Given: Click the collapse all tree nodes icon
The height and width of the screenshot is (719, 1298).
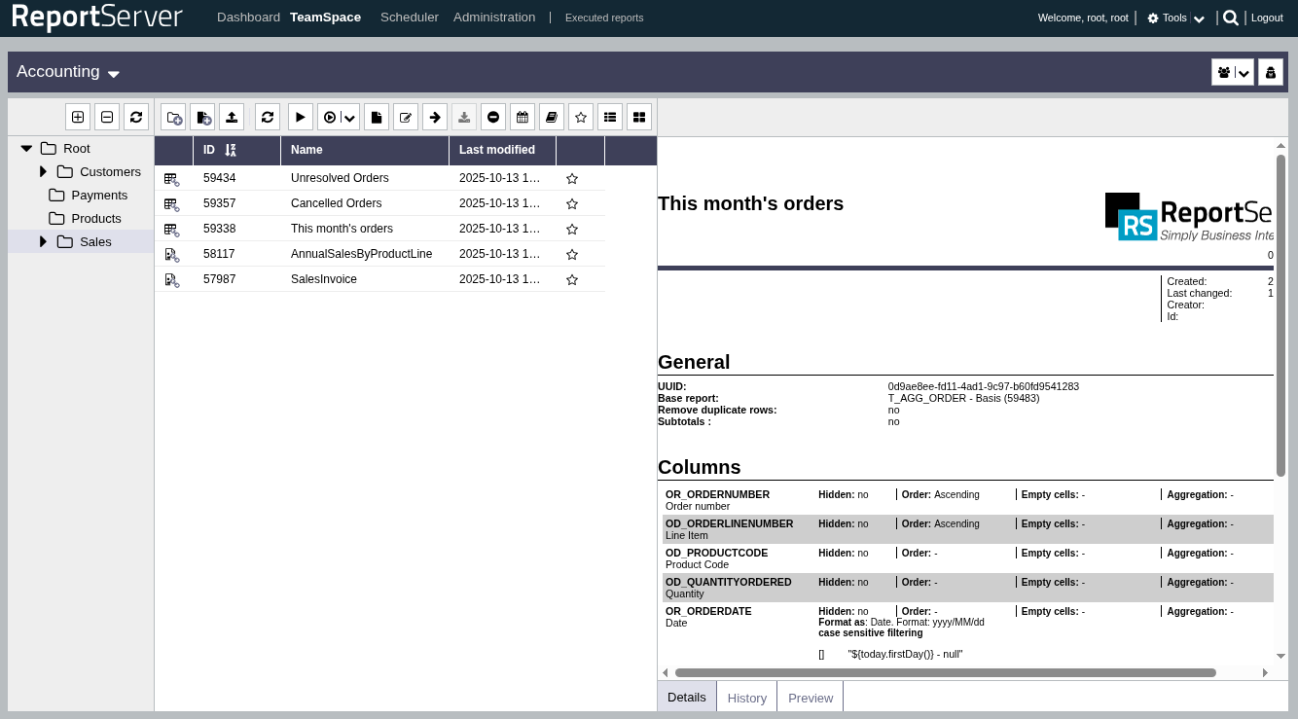Looking at the screenshot, I should coord(107,117).
